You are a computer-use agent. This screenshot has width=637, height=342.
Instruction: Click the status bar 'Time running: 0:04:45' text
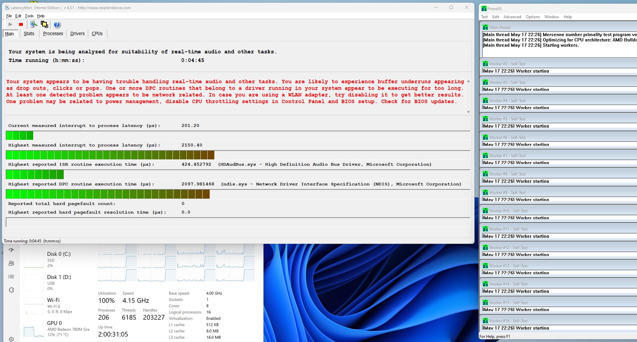coord(32,241)
